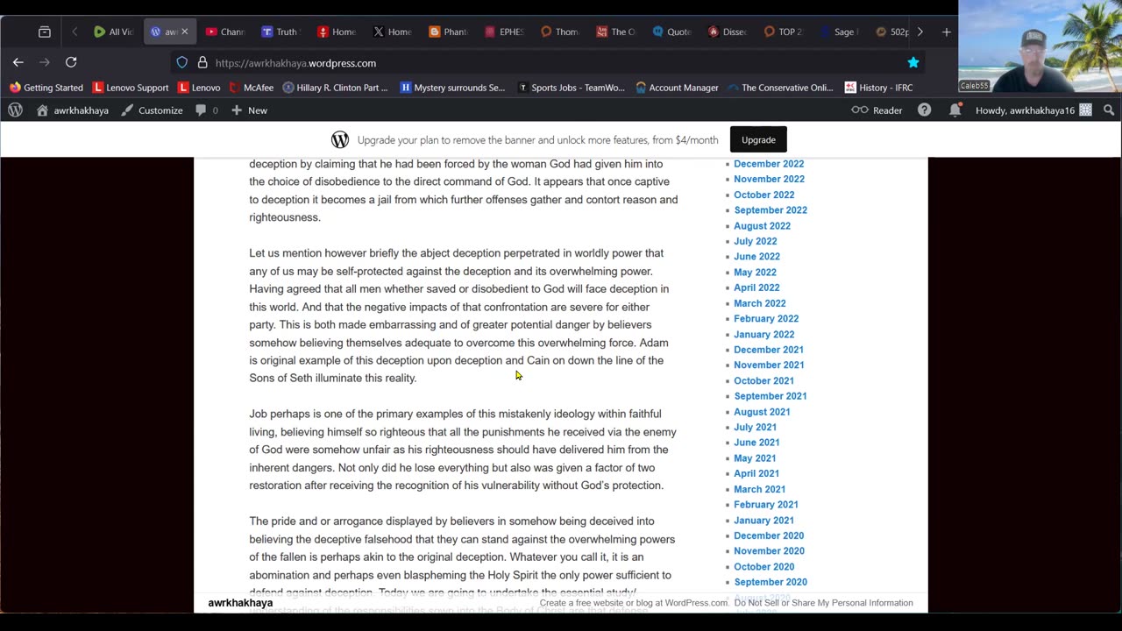Click the WordPress logo in upgrade banner
Image resolution: width=1122 pixels, height=631 pixels.
coord(340,140)
